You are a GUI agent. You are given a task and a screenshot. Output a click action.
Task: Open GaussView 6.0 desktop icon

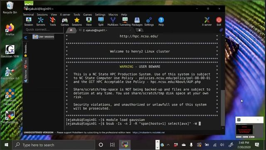(x=10, y=73)
